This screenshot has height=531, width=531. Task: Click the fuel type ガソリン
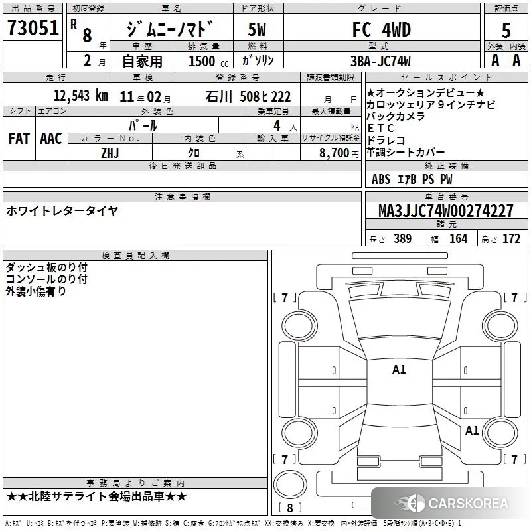[x=258, y=60]
